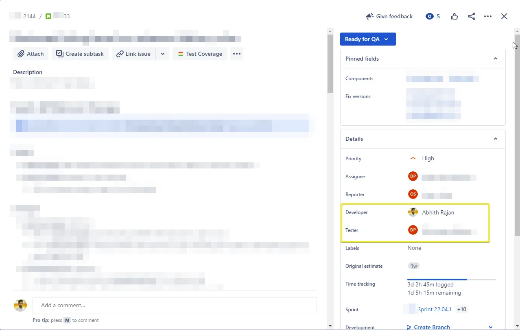Click the Attach paperclip button
Screen dimensions: 520x330
(31, 54)
